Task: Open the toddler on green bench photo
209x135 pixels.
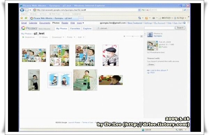Action: [x=85, y=80]
